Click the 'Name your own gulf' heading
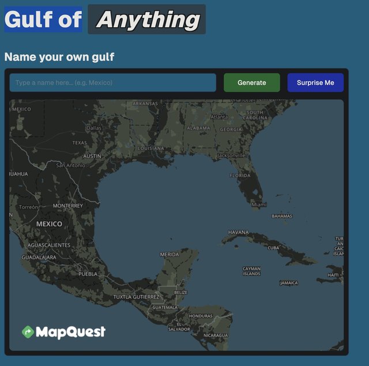The width and height of the screenshot is (369, 366). pos(59,57)
